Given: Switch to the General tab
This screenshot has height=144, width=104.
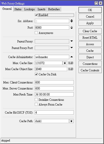Looking at the screenshot, I should coord(7,9).
